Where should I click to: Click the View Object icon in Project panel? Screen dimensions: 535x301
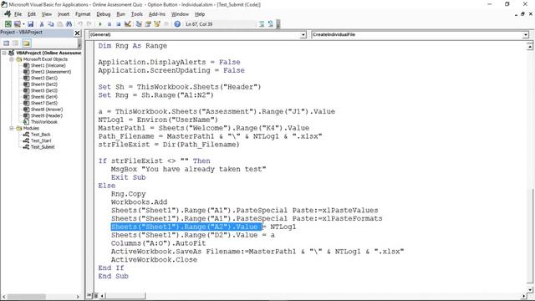[x=16, y=43]
